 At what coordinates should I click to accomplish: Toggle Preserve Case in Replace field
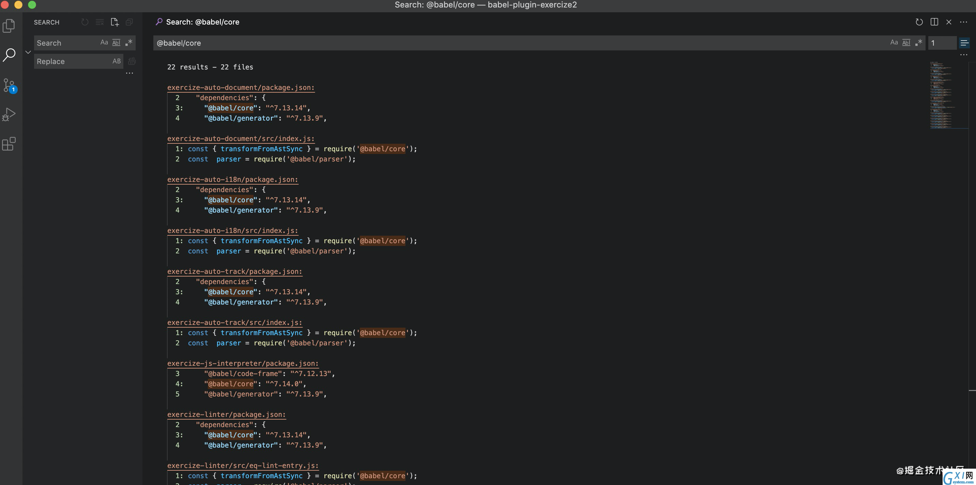[x=117, y=61]
